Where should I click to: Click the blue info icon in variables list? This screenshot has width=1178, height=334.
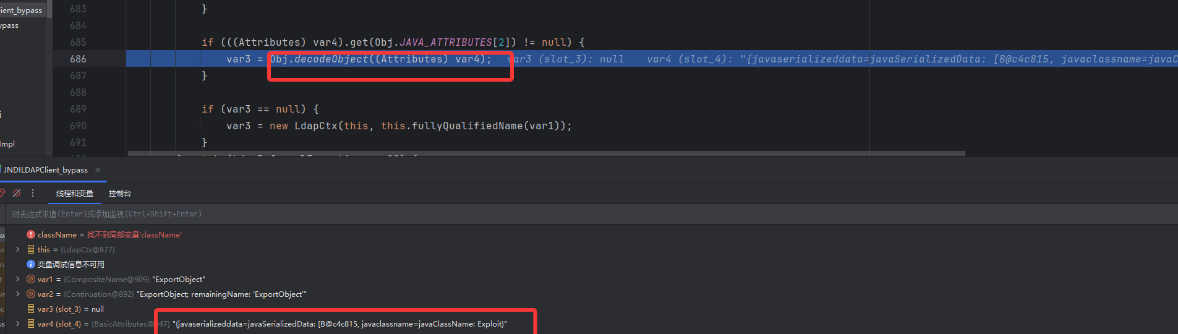tap(31, 265)
